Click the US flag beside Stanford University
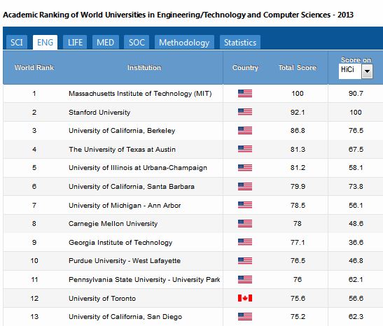The height and width of the screenshot is (326, 383). [x=245, y=112]
